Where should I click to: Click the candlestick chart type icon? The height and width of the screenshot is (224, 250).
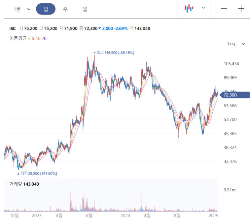[x=189, y=9]
